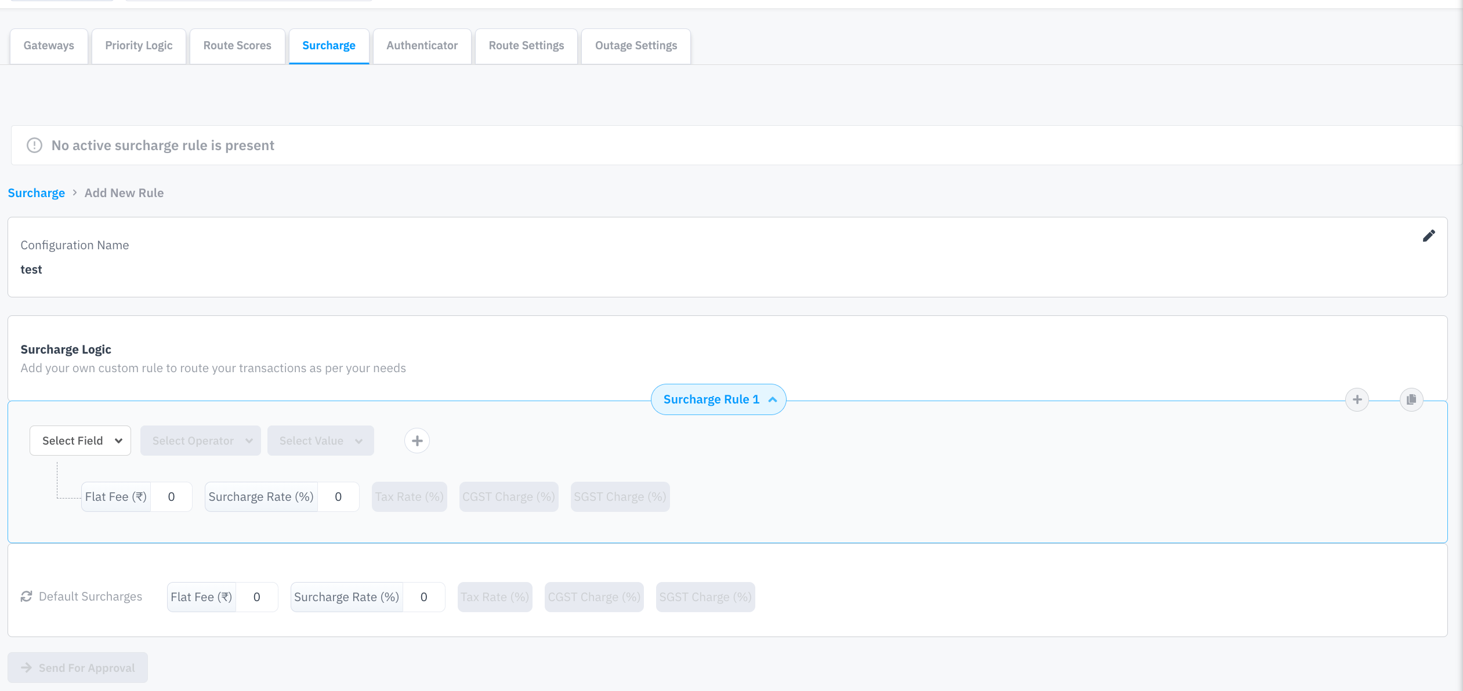Click the add surcharge rule plus icon
This screenshot has width=1463, height=691.
1357,399
